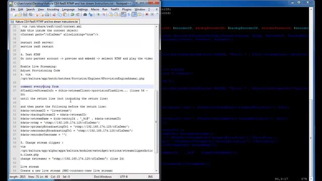Open the Macro menu
Image resolution: width=322 pixels, height=181 pixels.
pyautogui.click(x=95, y=10)
